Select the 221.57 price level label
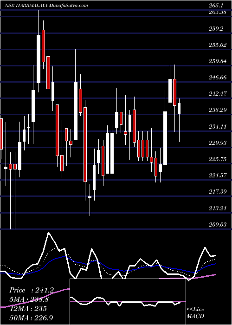Screen dimensions: 232x325 [218, 175]
